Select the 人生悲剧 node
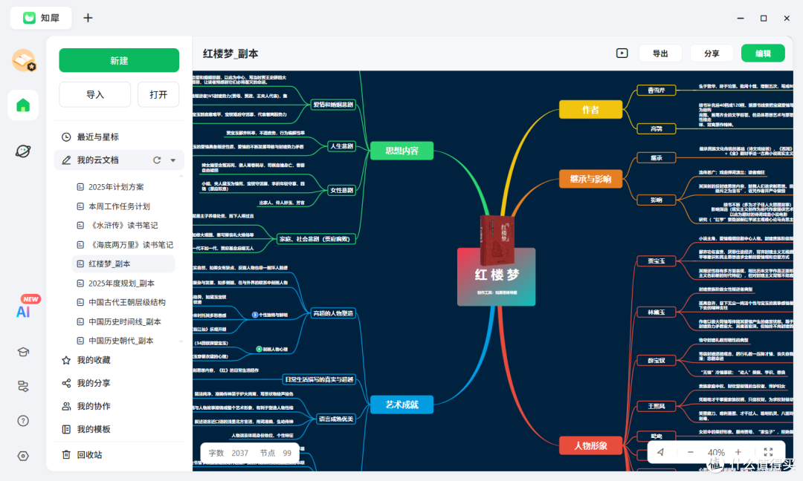This screenshot has width=803, height=481. click(341, 146)
